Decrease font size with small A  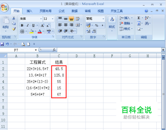(x=48, y=25)
